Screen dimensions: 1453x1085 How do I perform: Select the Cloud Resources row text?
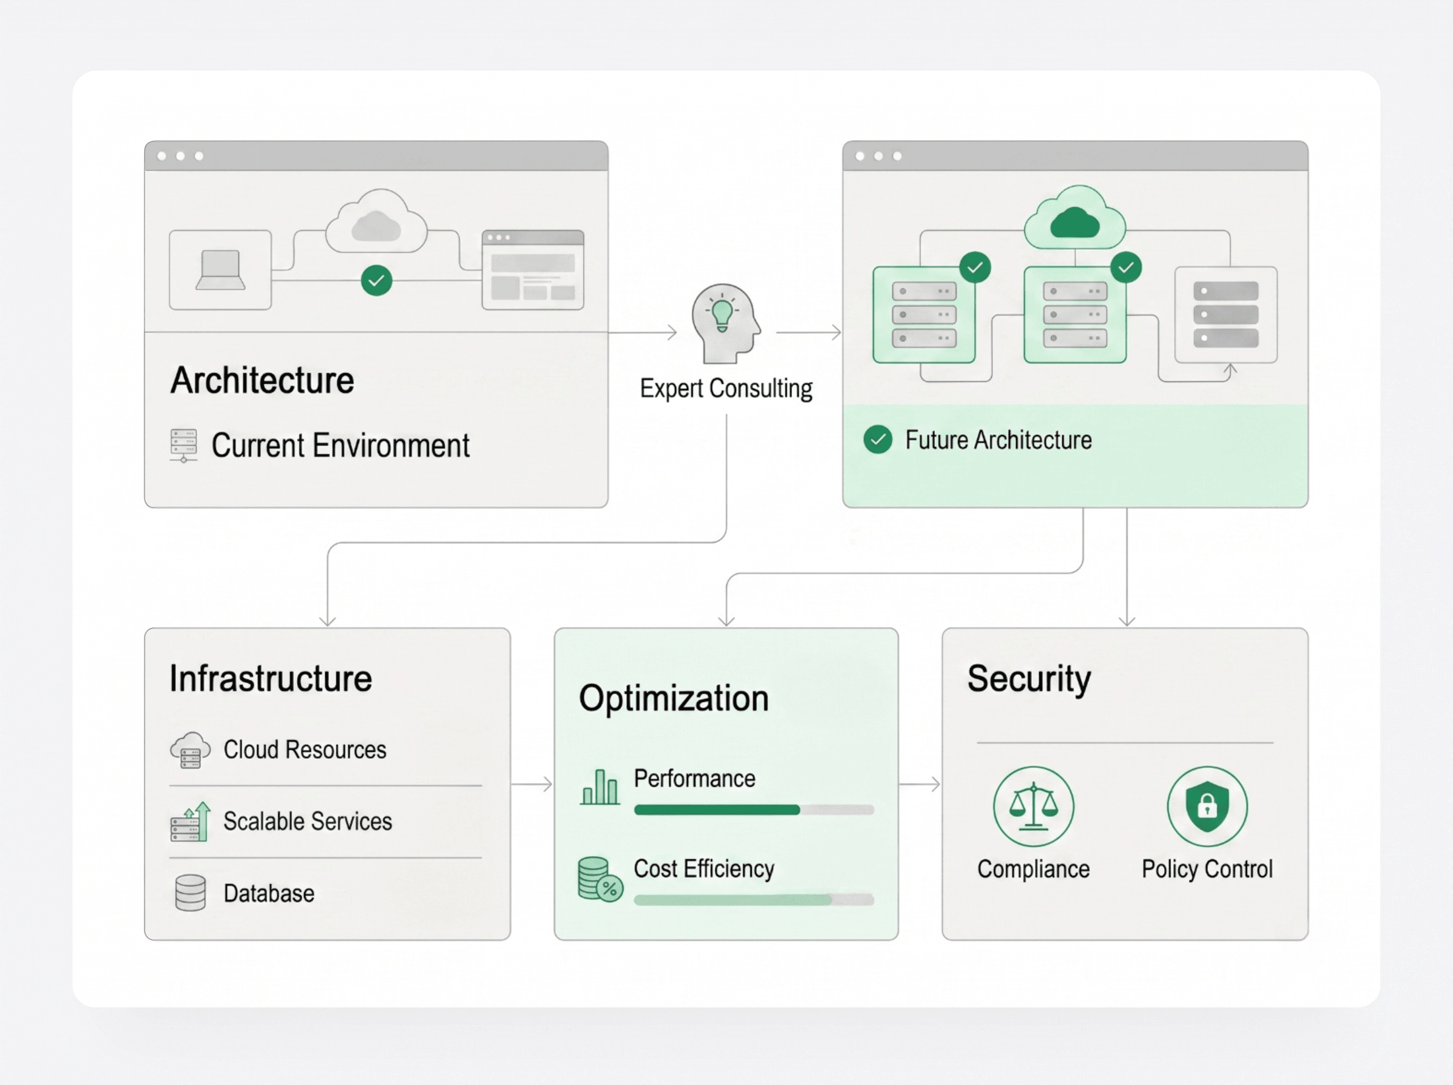(x=305, y=750)
